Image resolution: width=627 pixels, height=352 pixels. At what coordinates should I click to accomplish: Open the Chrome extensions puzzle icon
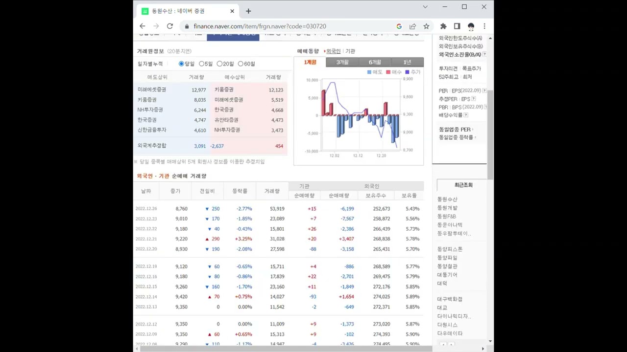coord(443,26)
